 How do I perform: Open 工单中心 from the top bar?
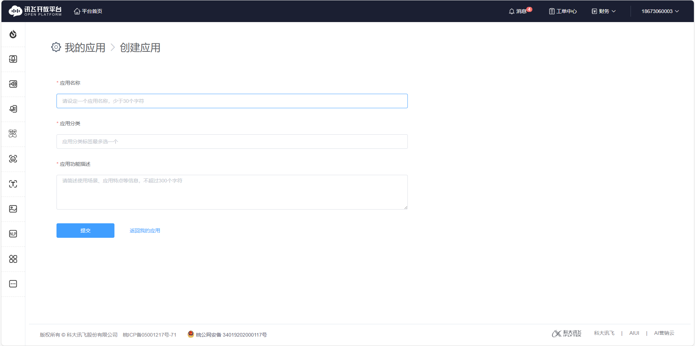[563, 11]
